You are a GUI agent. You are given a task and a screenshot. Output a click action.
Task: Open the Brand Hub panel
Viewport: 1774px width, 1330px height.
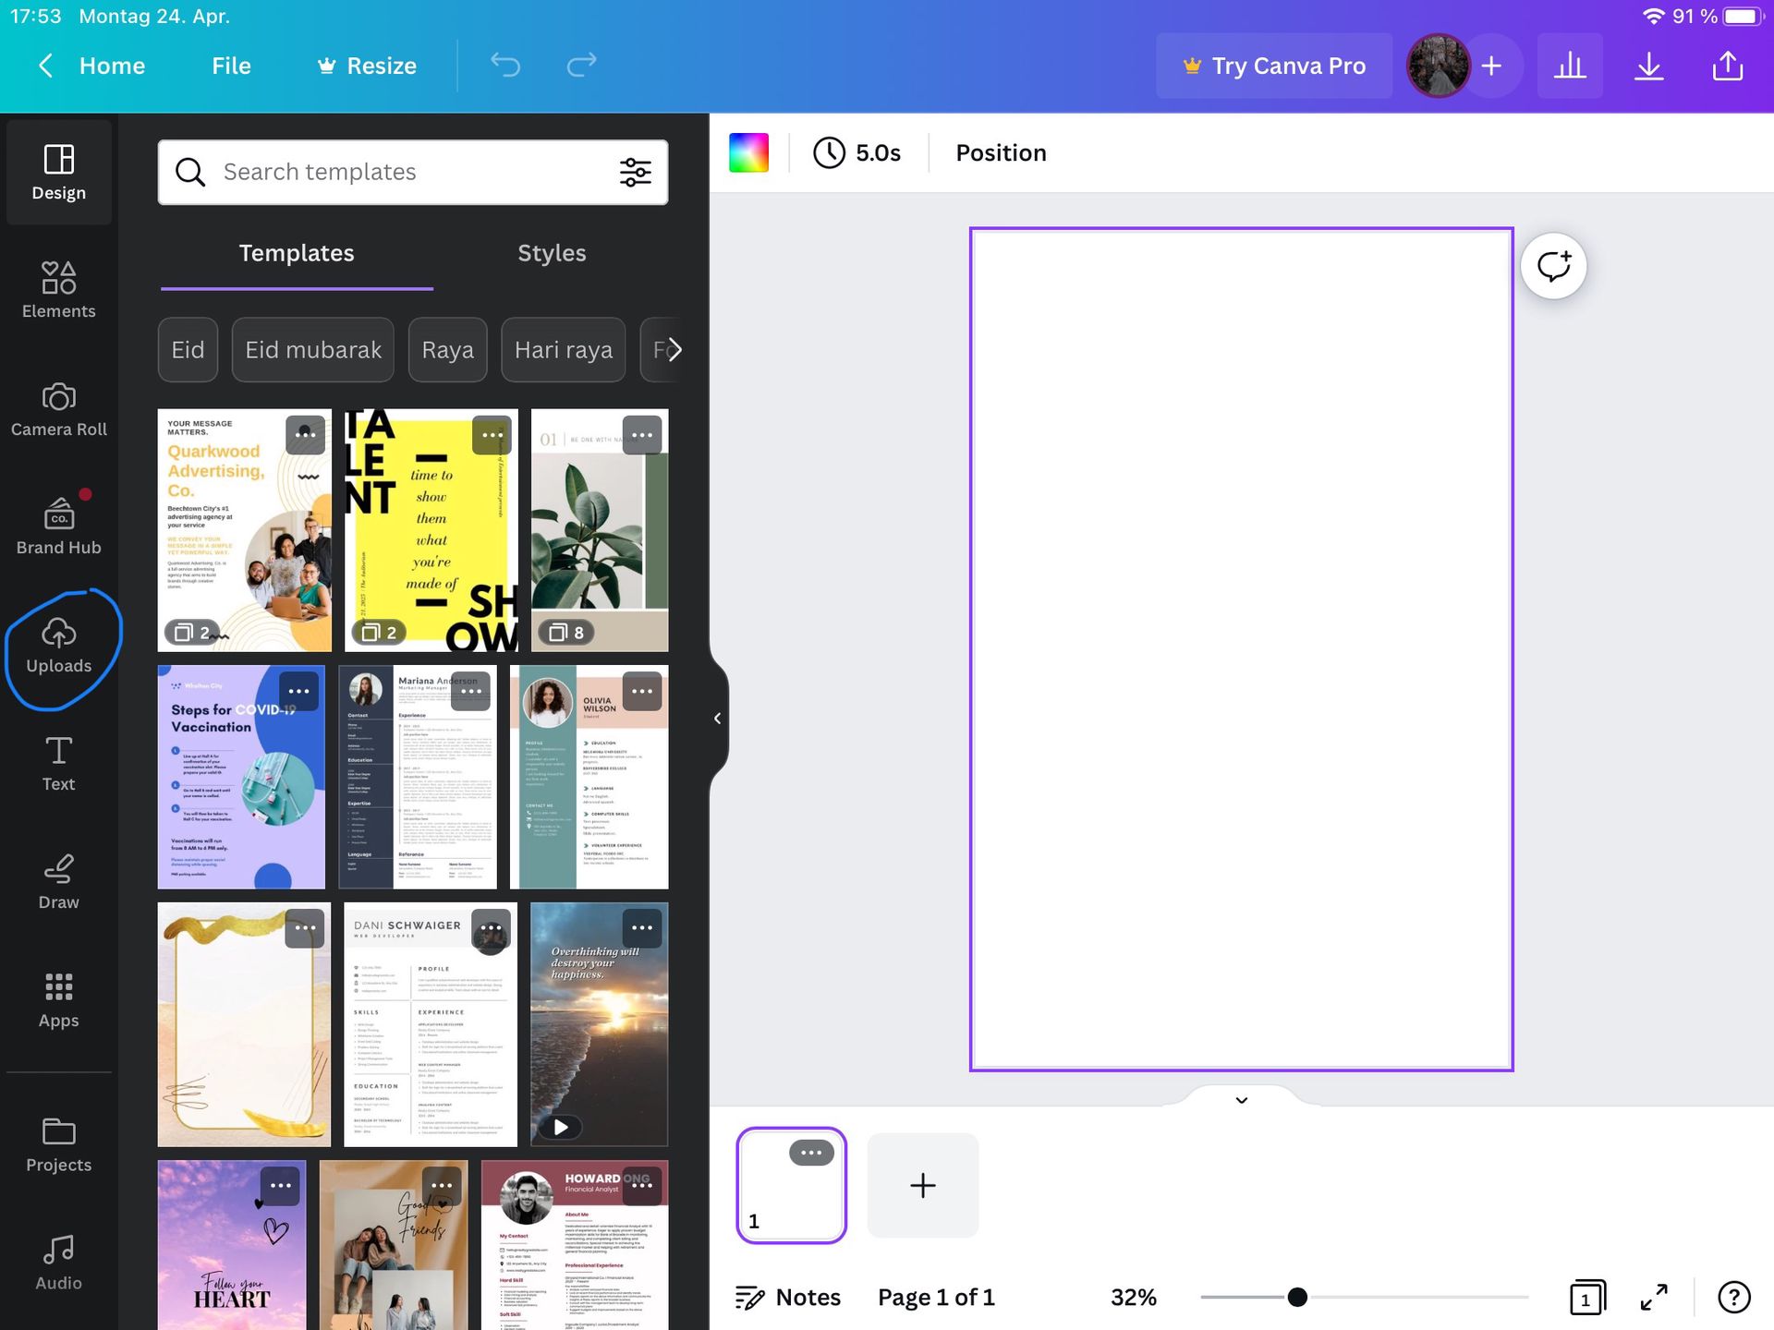(x=58, y=526)
